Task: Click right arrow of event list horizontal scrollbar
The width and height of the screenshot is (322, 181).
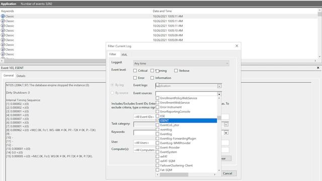Action: click(315, 61)
